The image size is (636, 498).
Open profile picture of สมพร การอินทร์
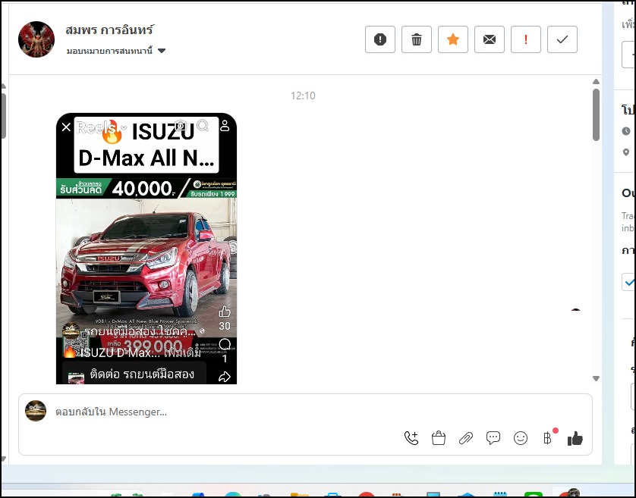36,39
